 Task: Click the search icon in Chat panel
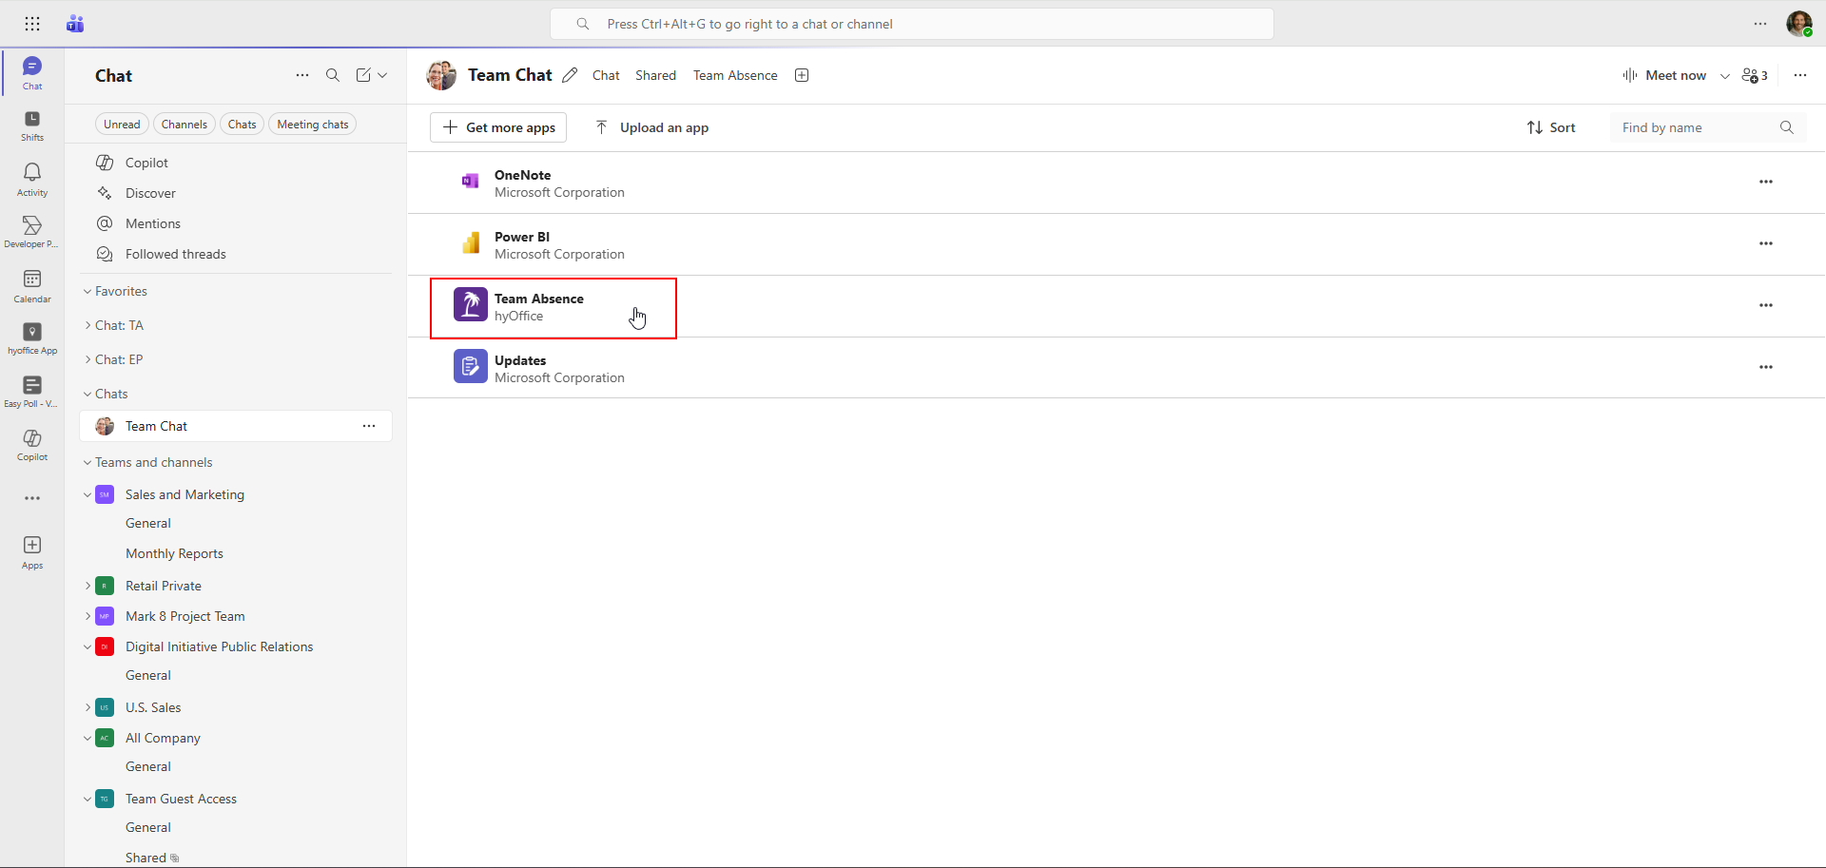(x=333, y=75)
